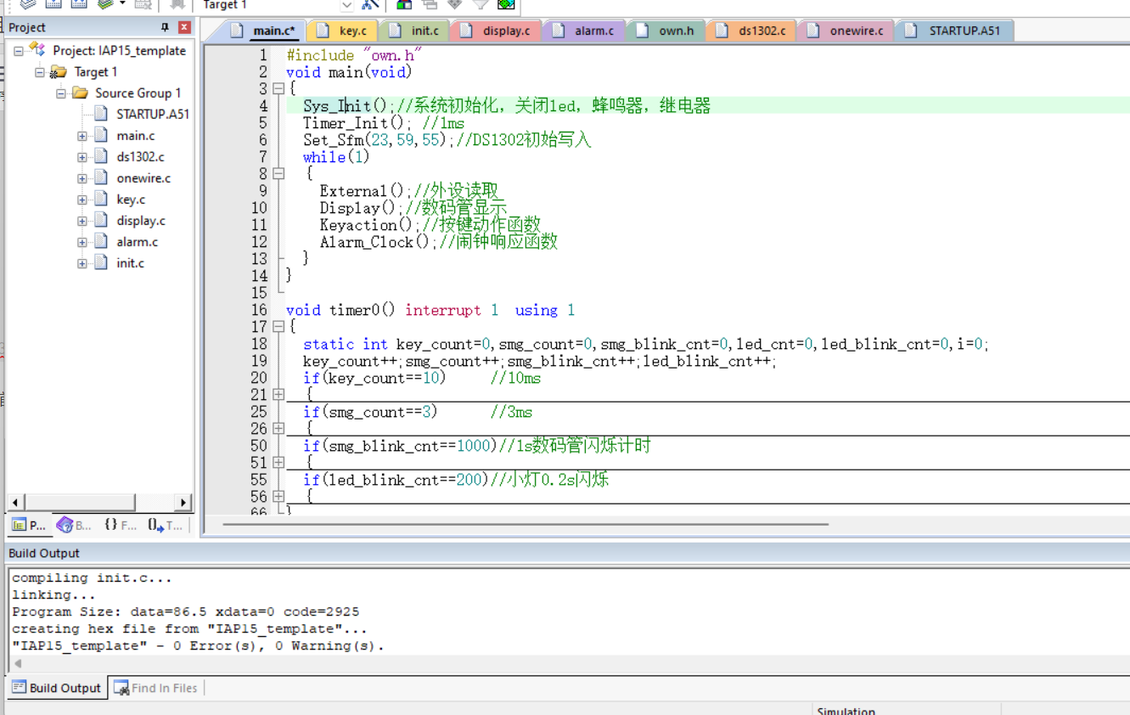
Task: Pin the Project panel with the pushpin
Action: tap(165, 27)
